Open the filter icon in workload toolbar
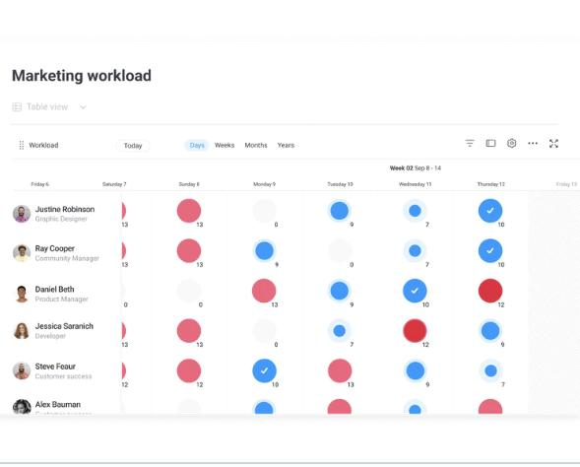The width and height of the screenshot is (580, 467). click(470, 143)
